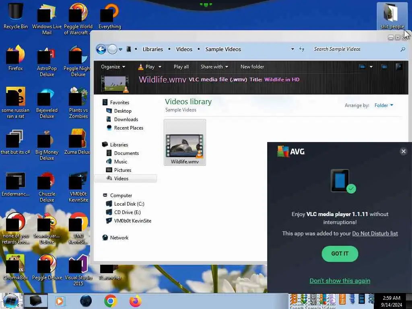Select the Recycle Bin desktop icon
412x309 pixels.
(x=16, y=15)
